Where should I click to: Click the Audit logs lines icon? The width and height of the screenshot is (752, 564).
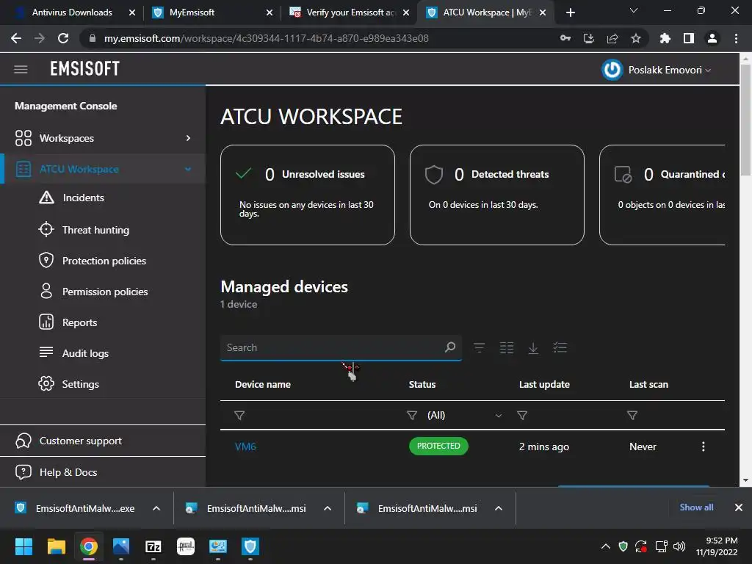[46, 352]
